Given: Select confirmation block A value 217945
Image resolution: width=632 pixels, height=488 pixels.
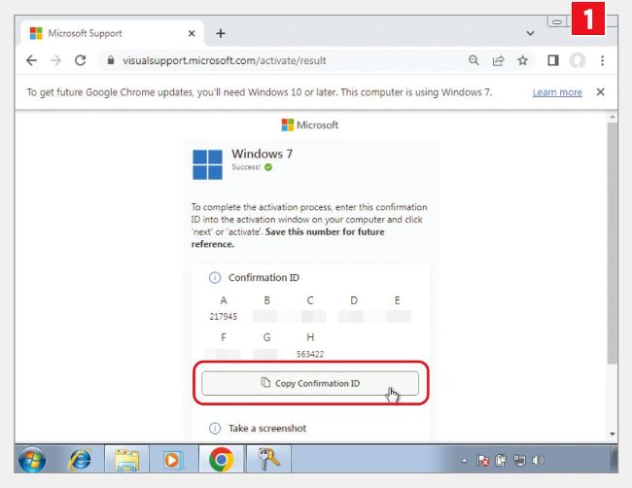Looking at the screenshot, I should pos(224,317).
